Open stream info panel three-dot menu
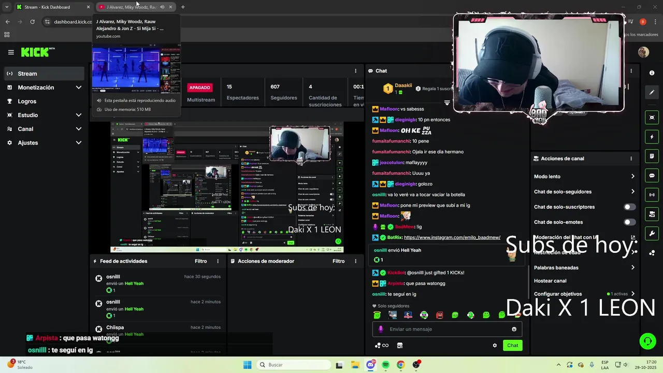Image resolution: width=663 pixels, height=373 pixels. (x=355, y=71)
